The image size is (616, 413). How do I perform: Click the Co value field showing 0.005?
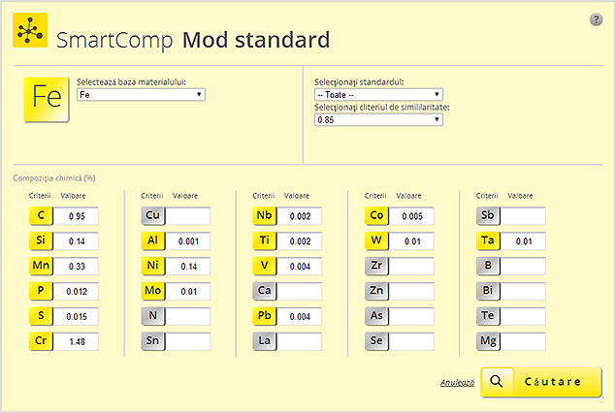point(411,216)
